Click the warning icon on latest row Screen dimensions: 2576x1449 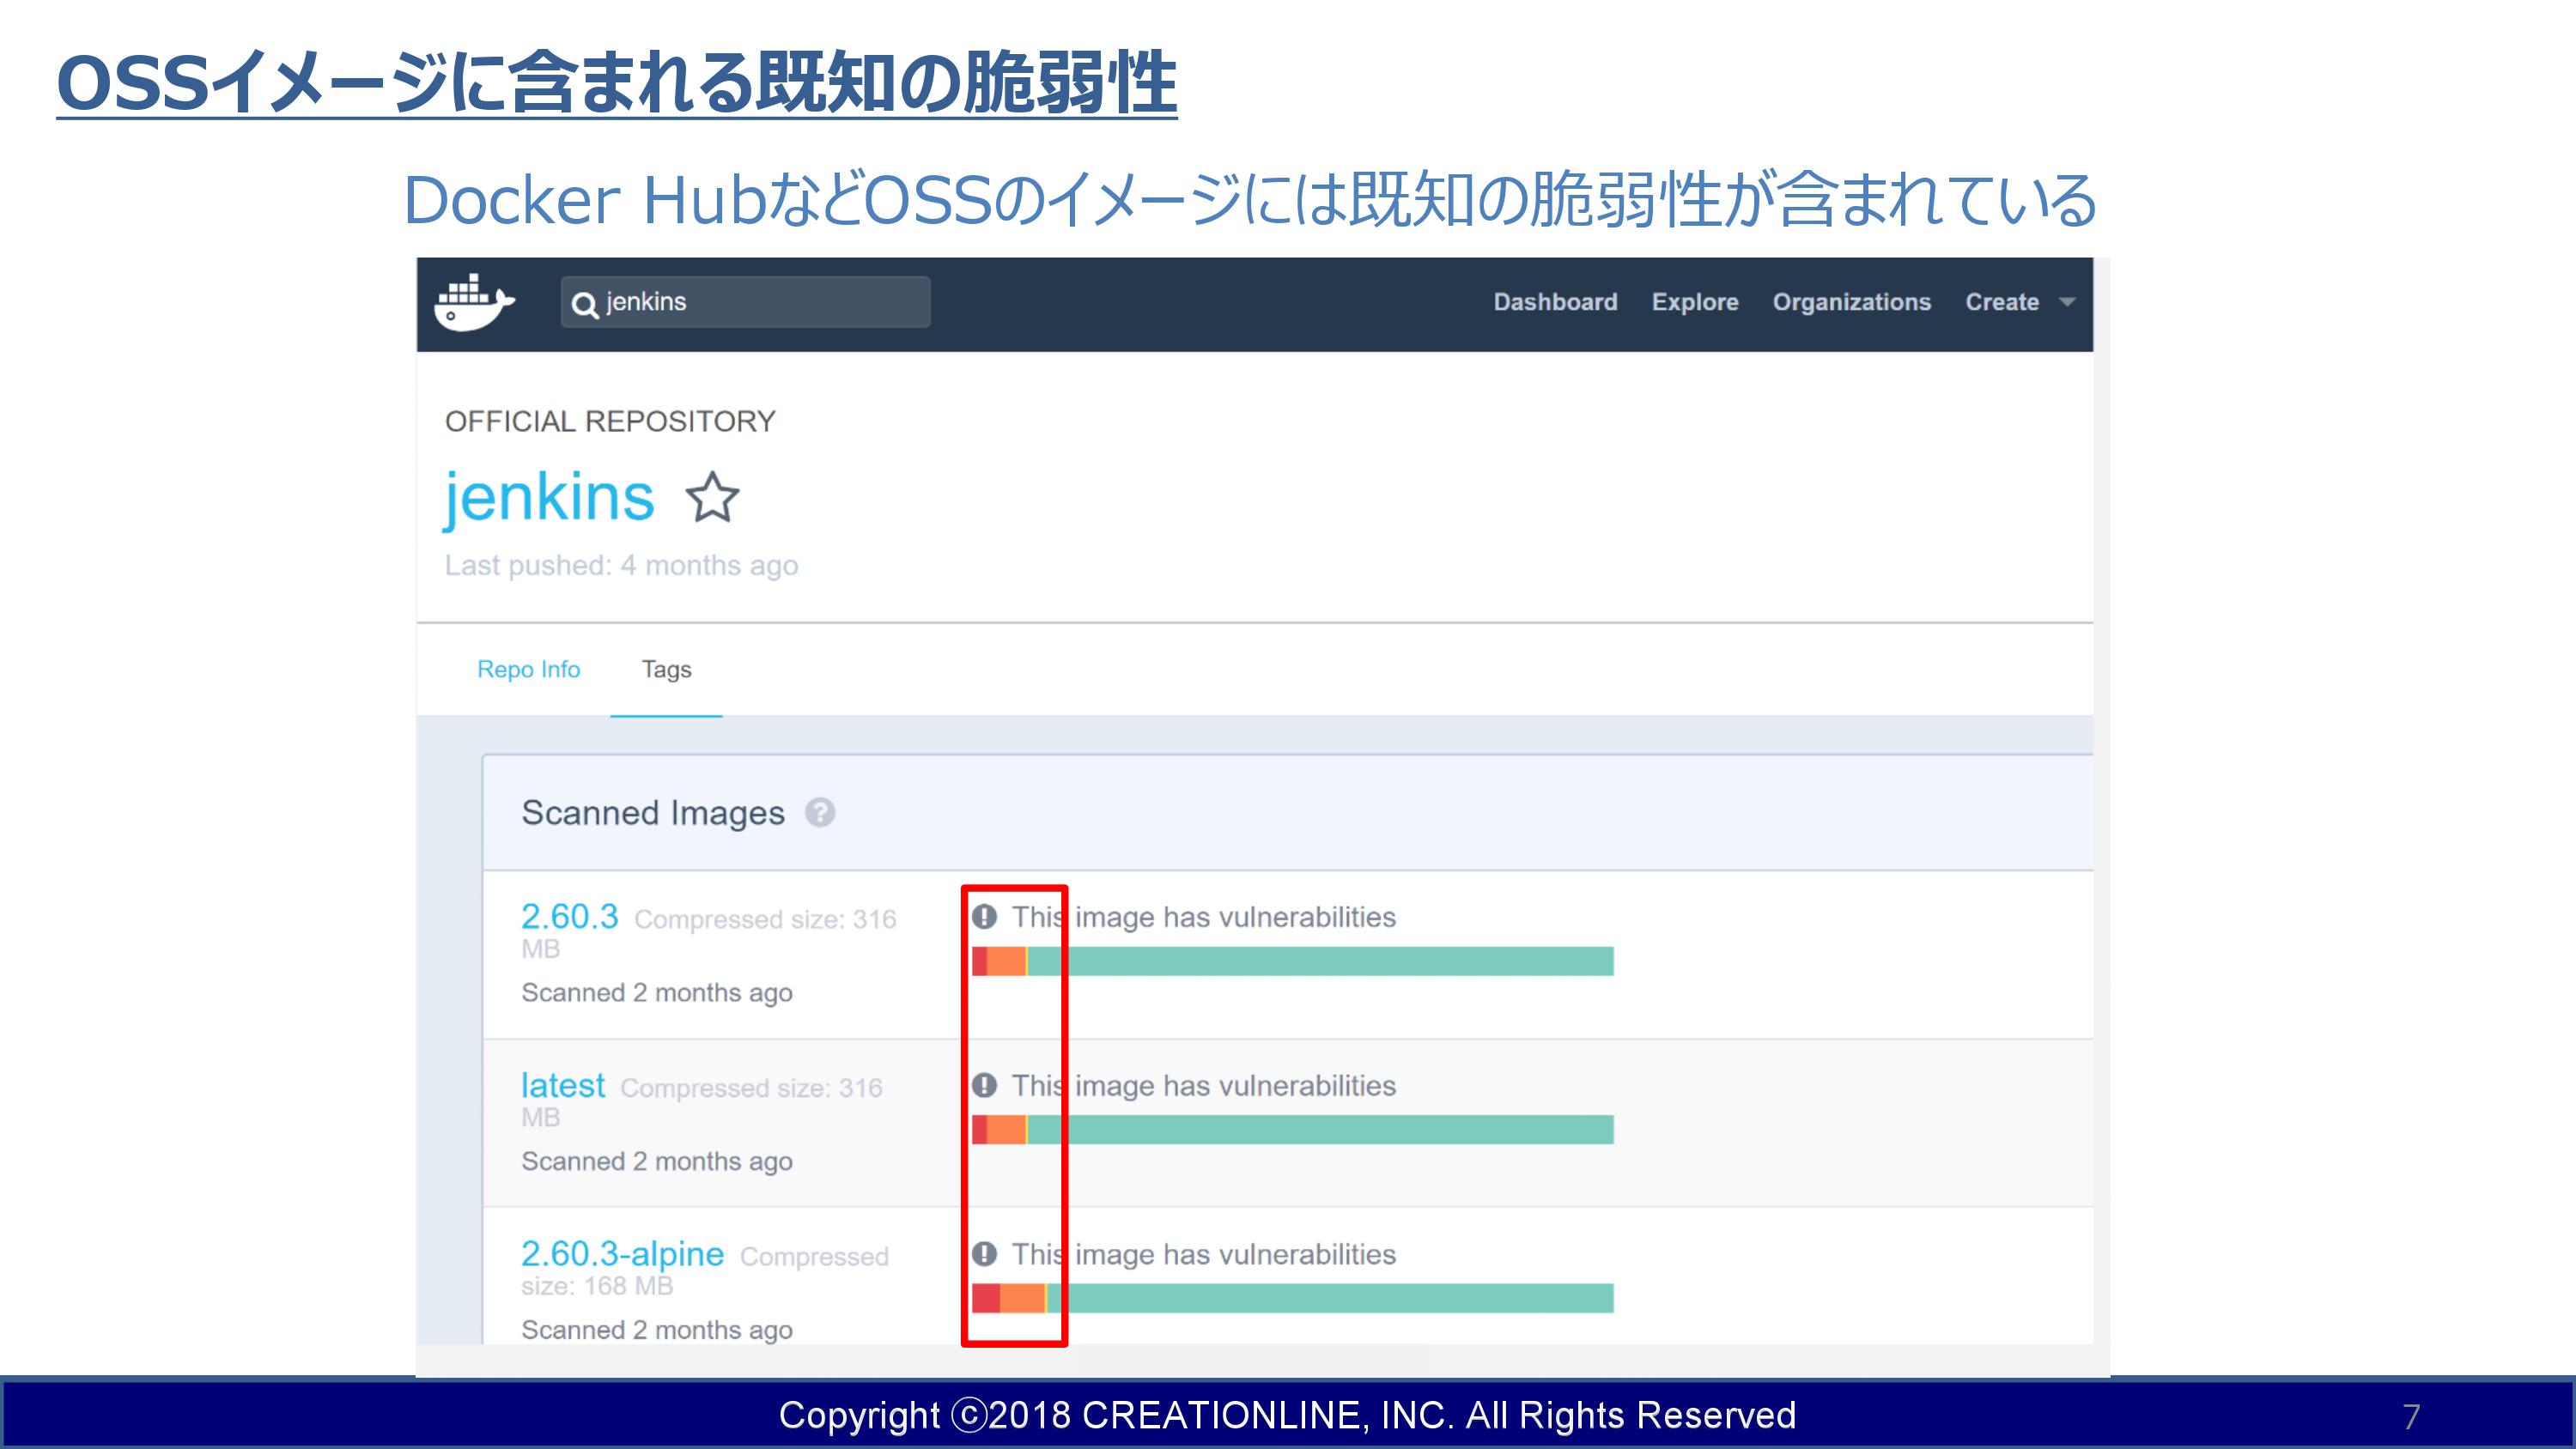pos(985,1085)
